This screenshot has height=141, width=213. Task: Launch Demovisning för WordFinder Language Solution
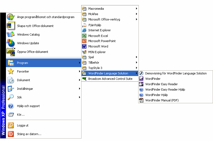click(x=175, y=73)
